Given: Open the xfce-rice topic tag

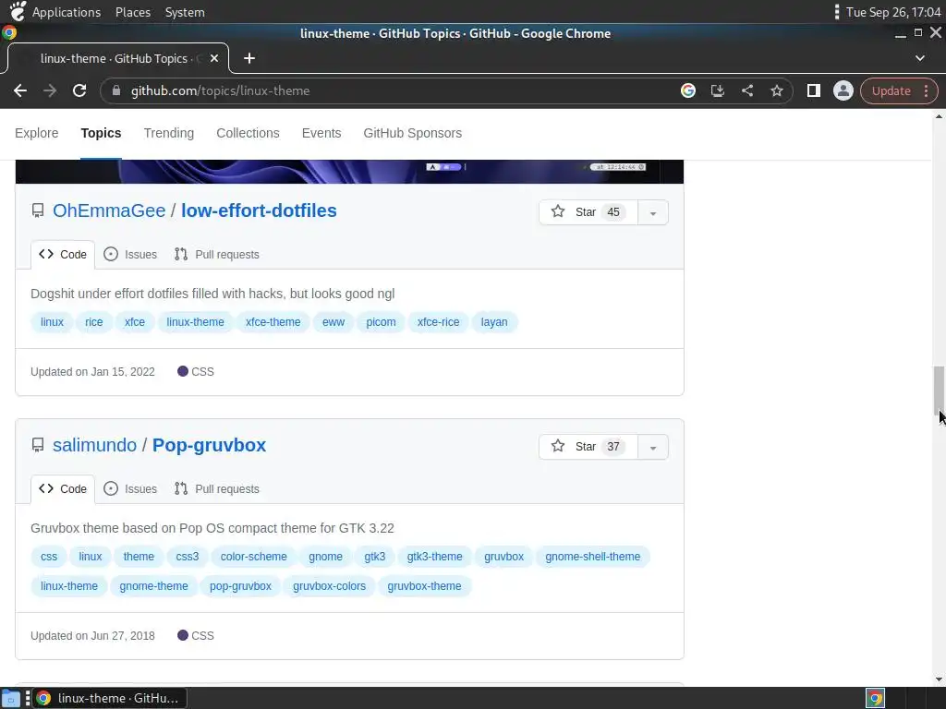Looking at the screenshot, I should (438, 322).
